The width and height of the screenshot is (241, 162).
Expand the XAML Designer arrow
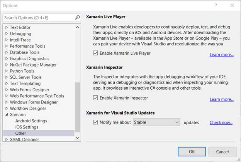click(x=7, y=139)
